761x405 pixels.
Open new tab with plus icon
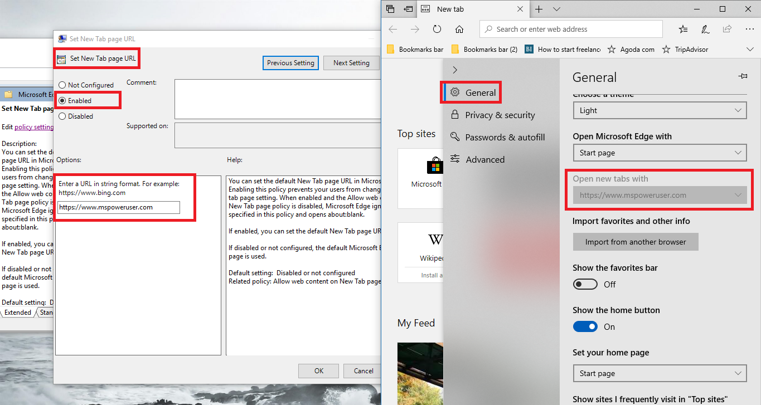[539, 9]
